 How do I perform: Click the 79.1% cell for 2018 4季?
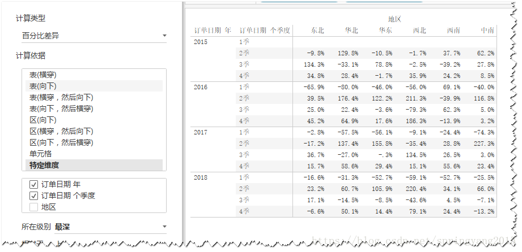(x=418, y=211)
